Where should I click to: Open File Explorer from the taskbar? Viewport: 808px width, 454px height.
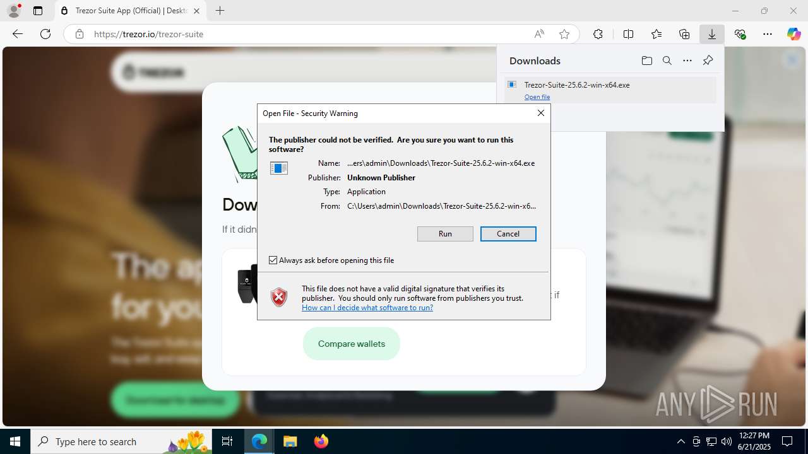[290, 441]
